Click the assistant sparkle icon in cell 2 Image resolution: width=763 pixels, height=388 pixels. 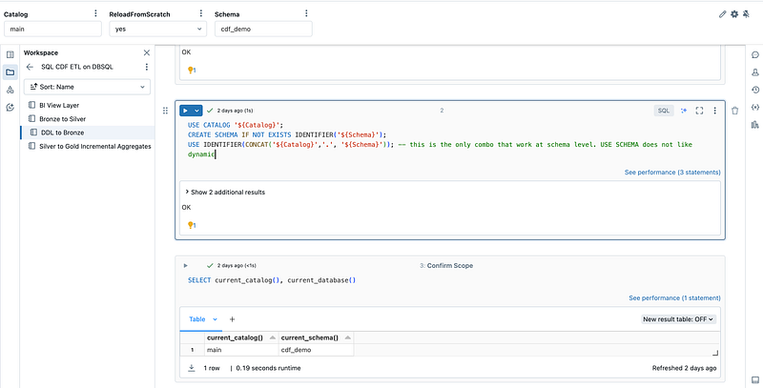coord(684,111)
